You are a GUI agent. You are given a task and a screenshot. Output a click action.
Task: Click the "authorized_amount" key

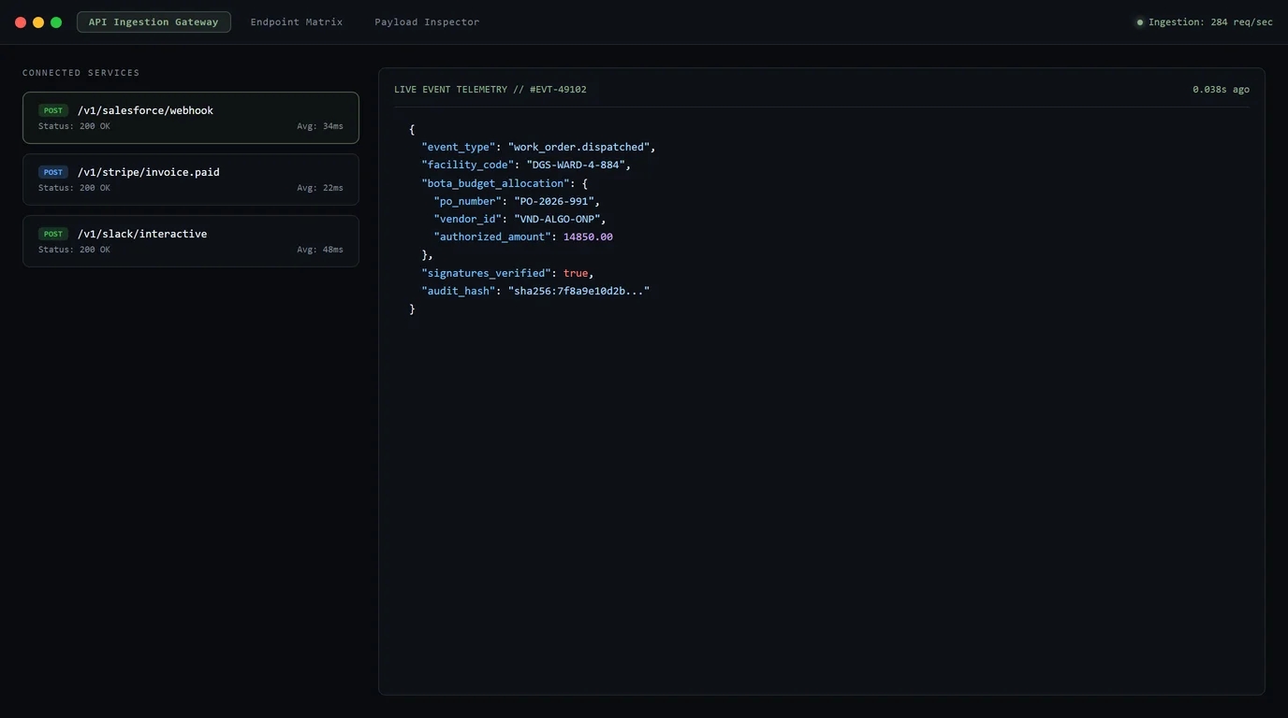[x=492, y=237]
